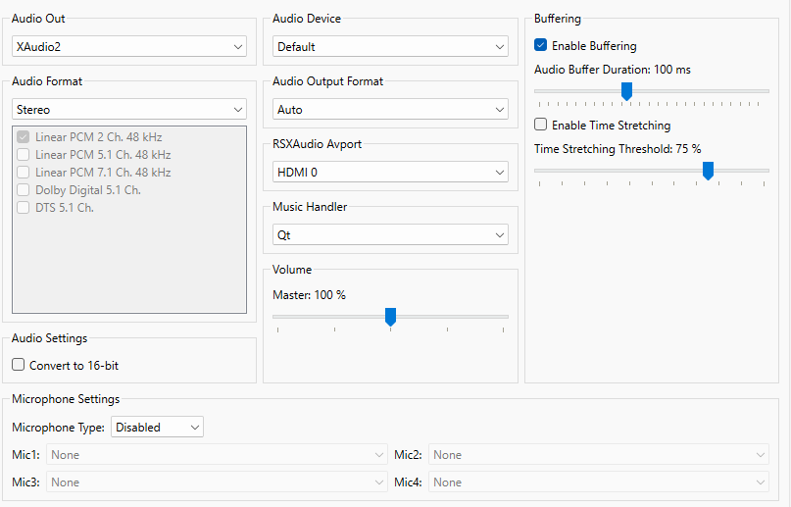This screenshot has height=507, width=791.
Task: Click the DTS 5.1 Ch. checkbox
Action: pyautogui.click(x=25, y=208)
